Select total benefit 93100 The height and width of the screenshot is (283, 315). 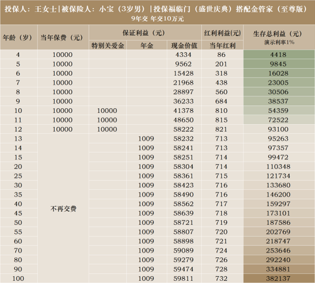[278, 129]
